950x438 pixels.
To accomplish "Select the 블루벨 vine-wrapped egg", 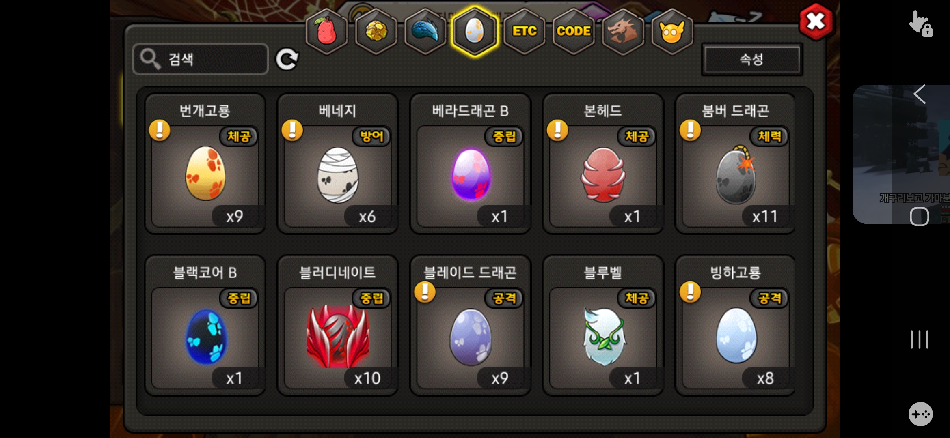I will tap(603, 325).
